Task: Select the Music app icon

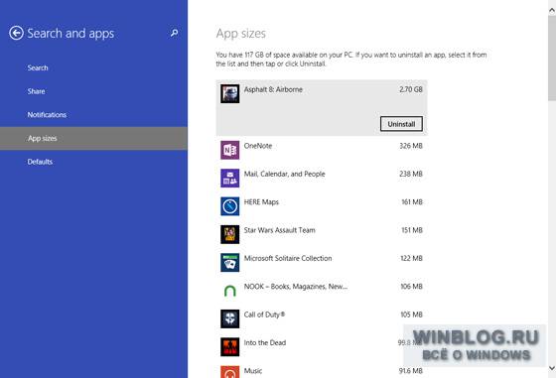Action: coord(229,372)
